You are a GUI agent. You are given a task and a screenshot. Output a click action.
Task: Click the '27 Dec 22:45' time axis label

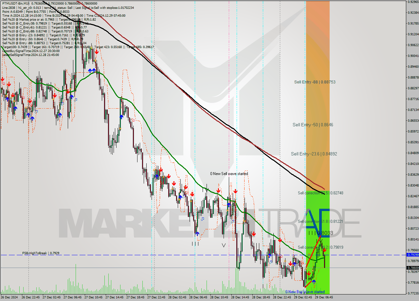[156, 297]
